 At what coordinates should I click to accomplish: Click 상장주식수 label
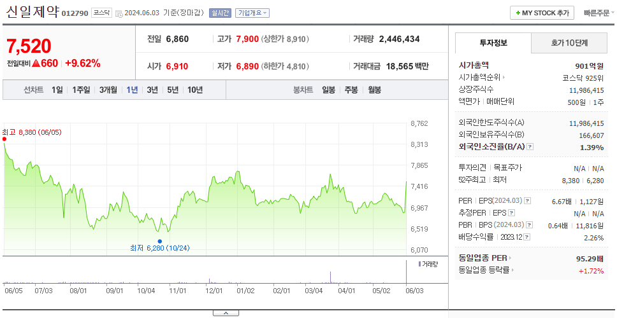(475, 90)
